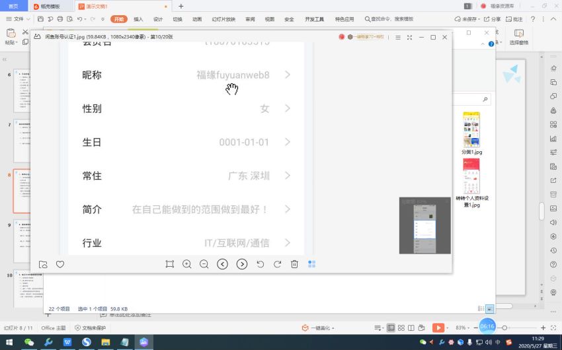The width and height of the screenshot is (562, 350).
Task: Add a new tab with the plus button
Action: pos(181,6)
